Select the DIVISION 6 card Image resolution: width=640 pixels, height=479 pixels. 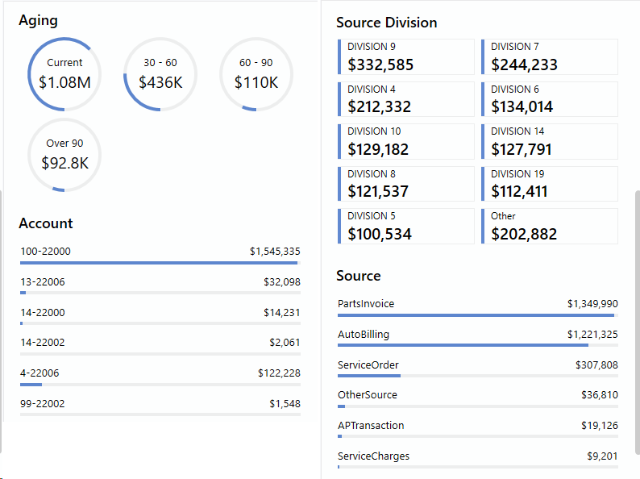551,98
